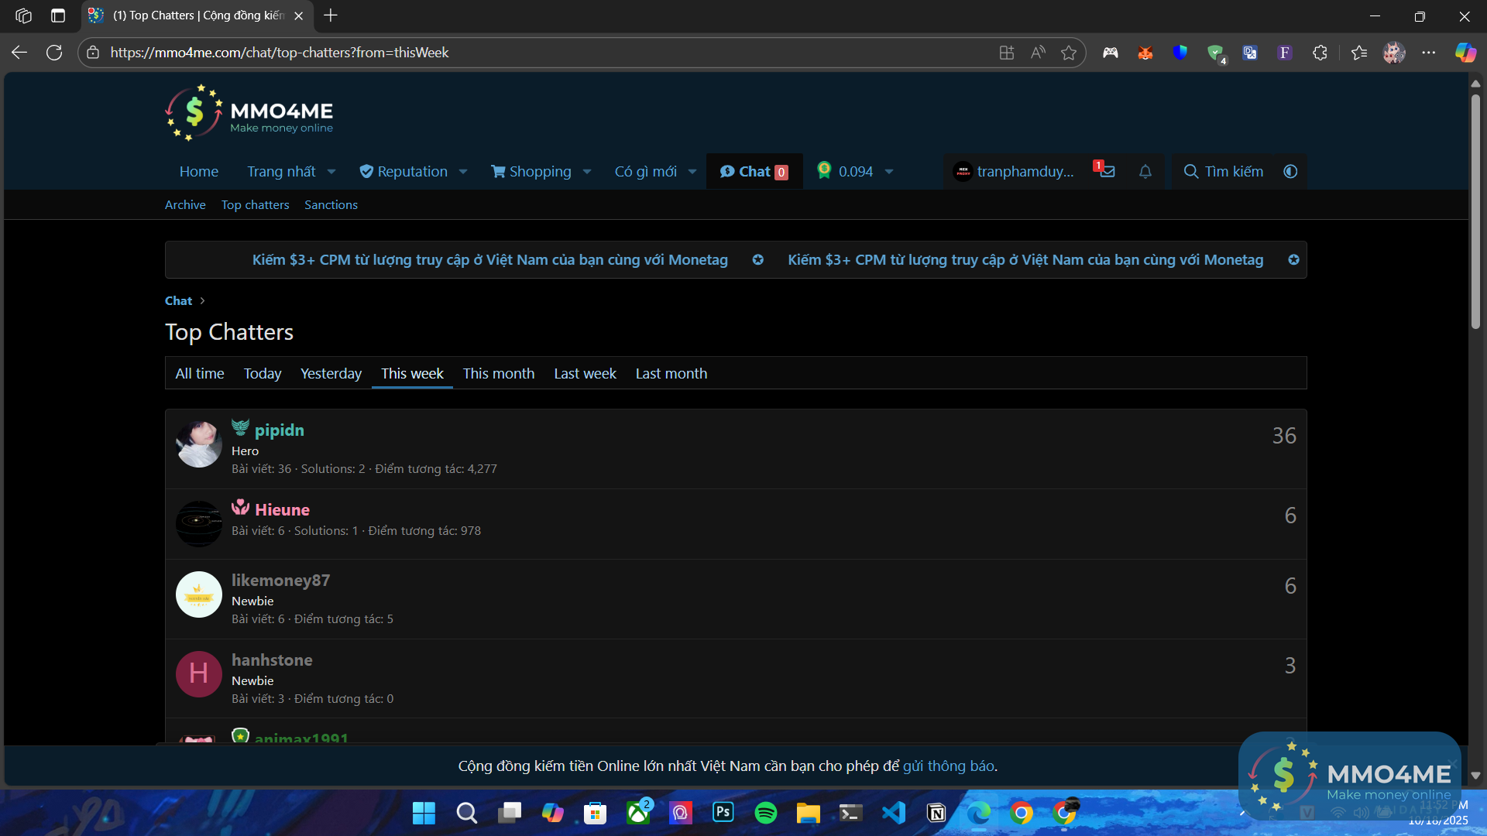Screen dimensions: 1487x836
Task: Click the browser favorites star icon
Action: pyautogui.click(x=1069, y=53)
